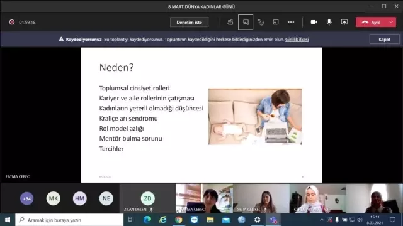Open the network icon in tray

click(353, 220)
